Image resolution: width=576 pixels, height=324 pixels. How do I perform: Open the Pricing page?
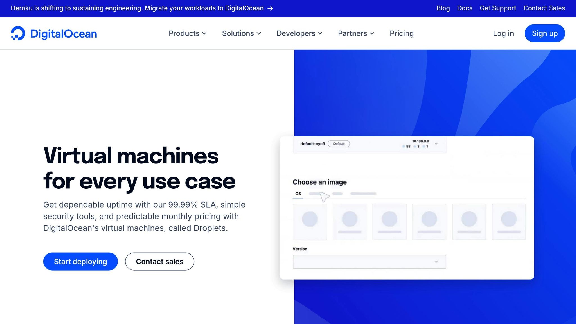pyautogui.click(x=402, y=33)
